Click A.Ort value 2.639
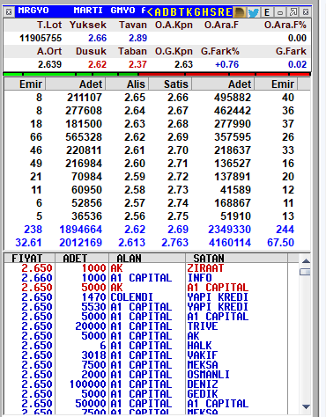The width and height of the screenshot is (326, 417). pyautogui.click(x=49, y=64)
